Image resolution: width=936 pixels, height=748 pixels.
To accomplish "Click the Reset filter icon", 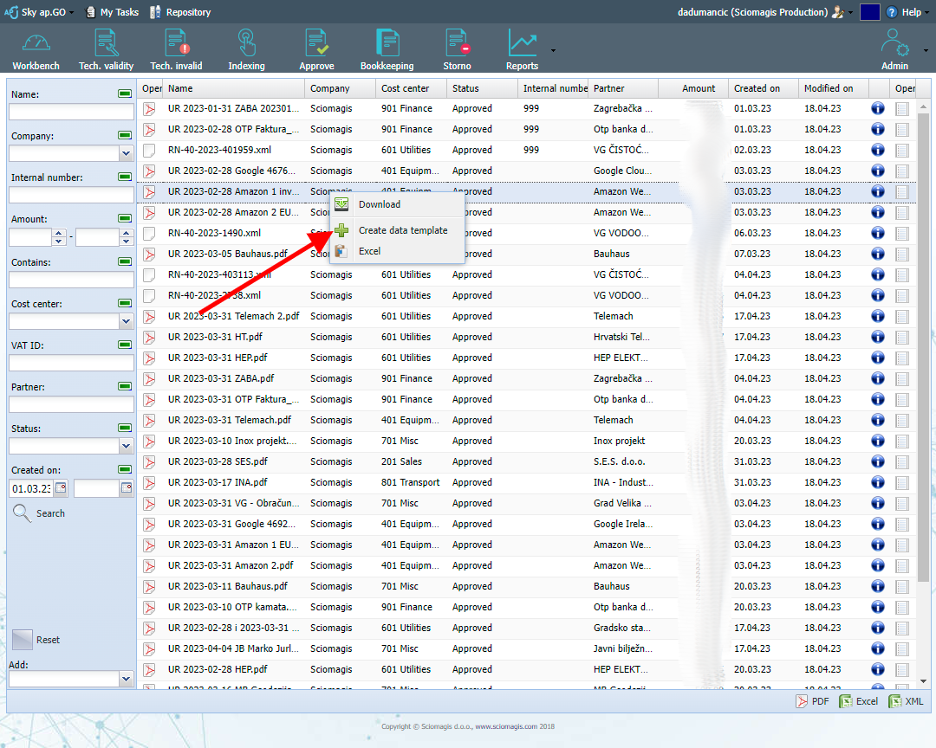I will (23, 640).
